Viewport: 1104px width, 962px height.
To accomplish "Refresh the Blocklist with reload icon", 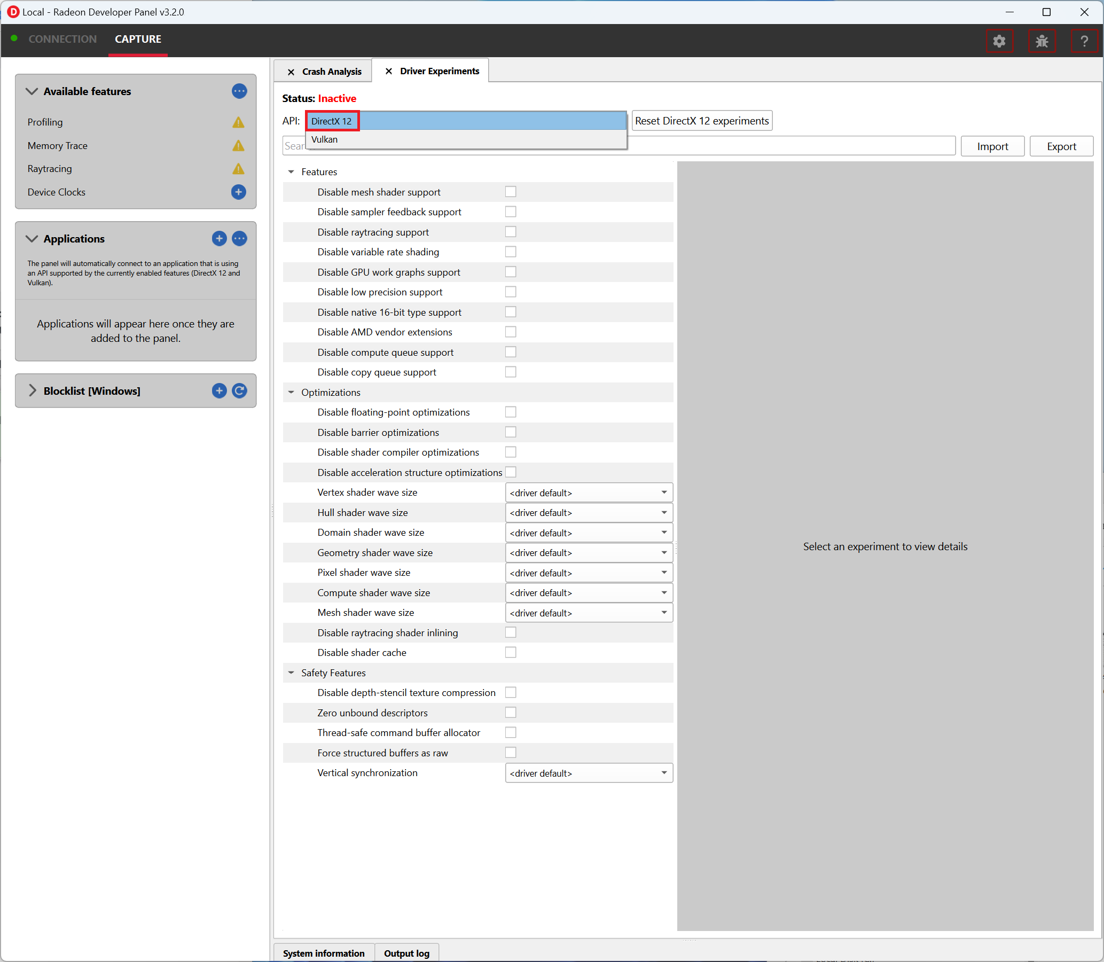I will [x=239, y=391].
